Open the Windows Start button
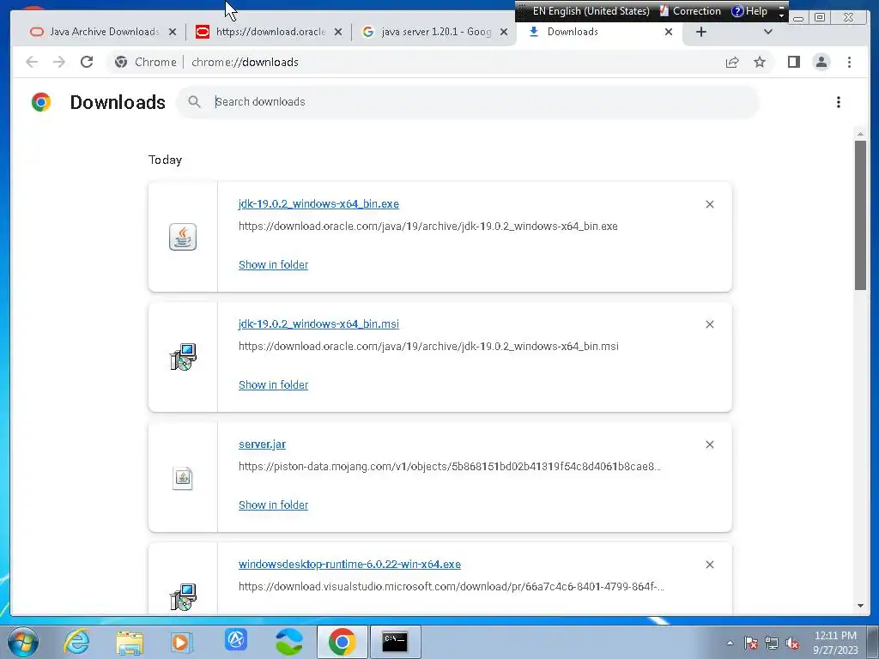This screenshot has width=879, height=659. point(23,642)
